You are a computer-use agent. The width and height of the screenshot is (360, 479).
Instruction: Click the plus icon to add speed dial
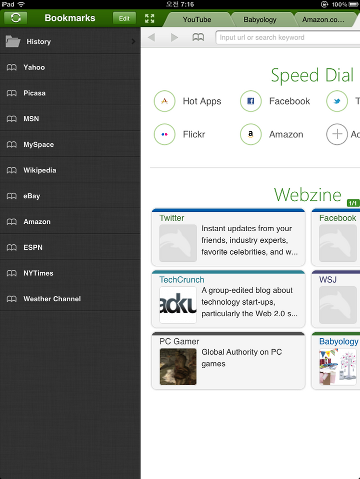click(337, 134)
